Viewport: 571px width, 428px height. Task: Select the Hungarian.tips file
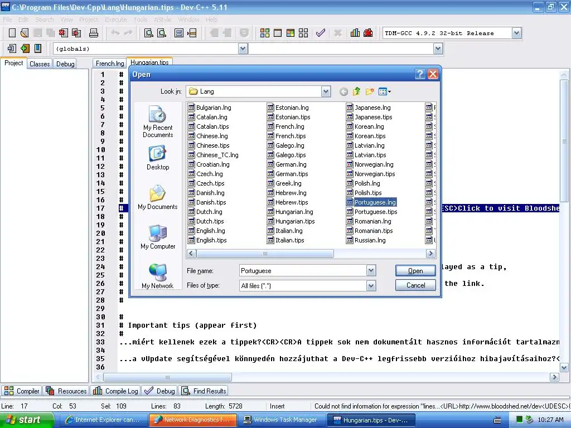[x=291, y=221]
